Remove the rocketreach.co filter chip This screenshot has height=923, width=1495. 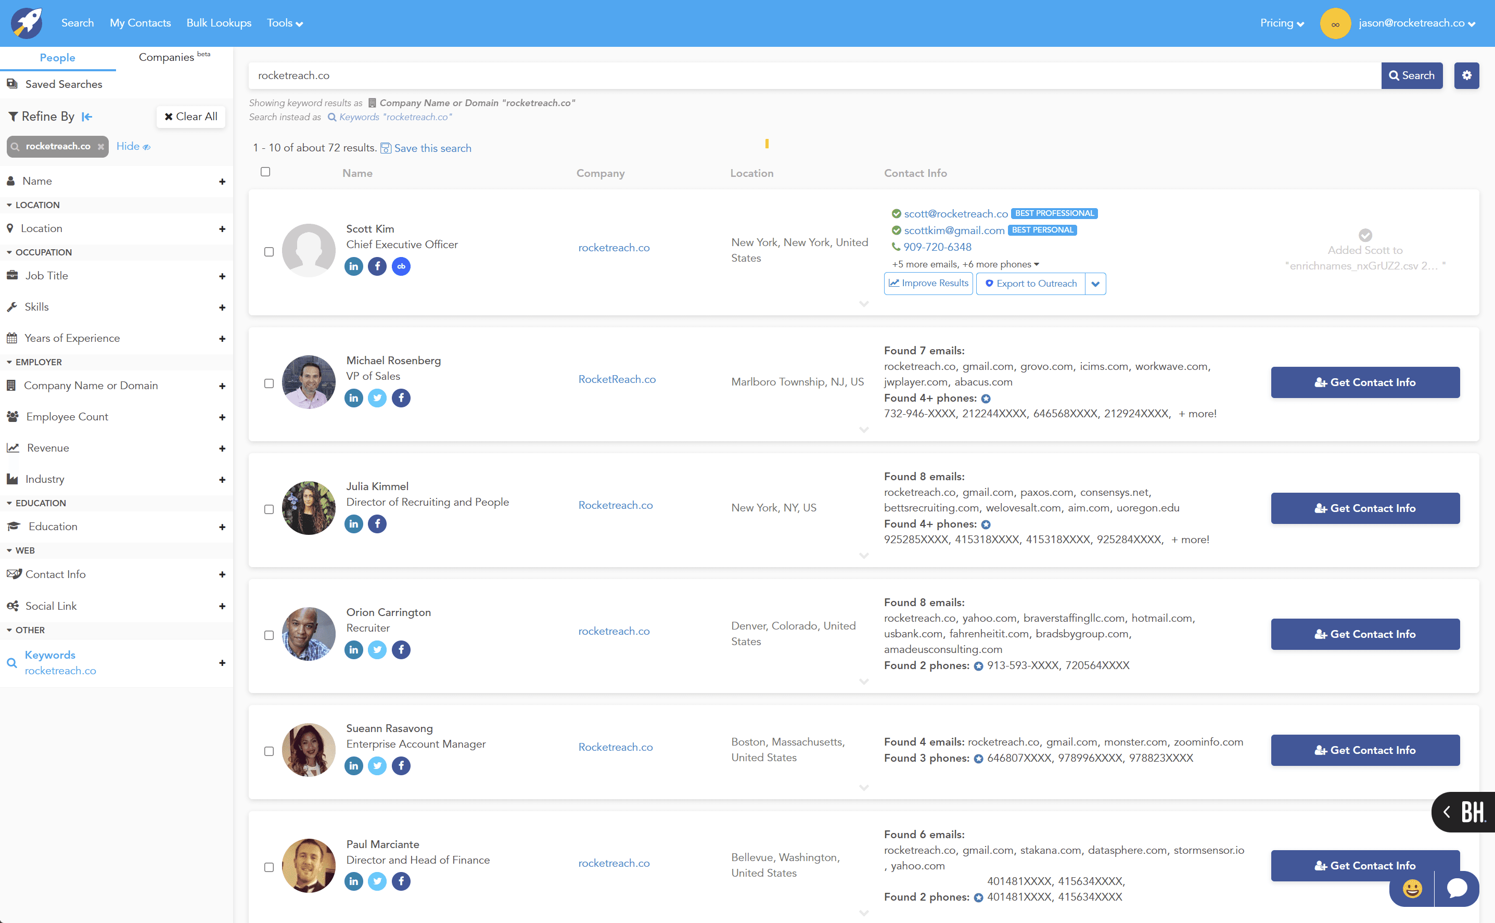point(101,147)
